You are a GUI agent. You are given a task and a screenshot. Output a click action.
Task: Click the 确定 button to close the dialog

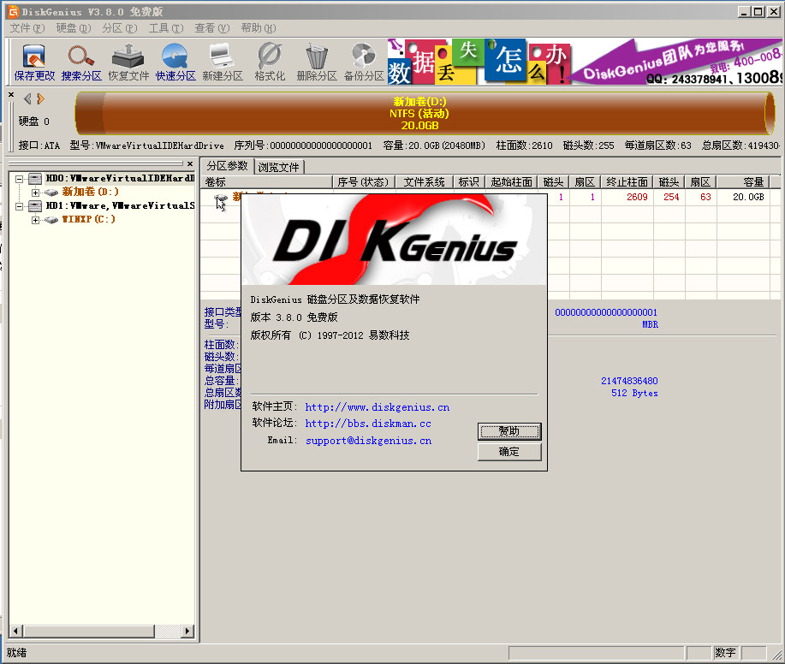(x=509, y=452)
